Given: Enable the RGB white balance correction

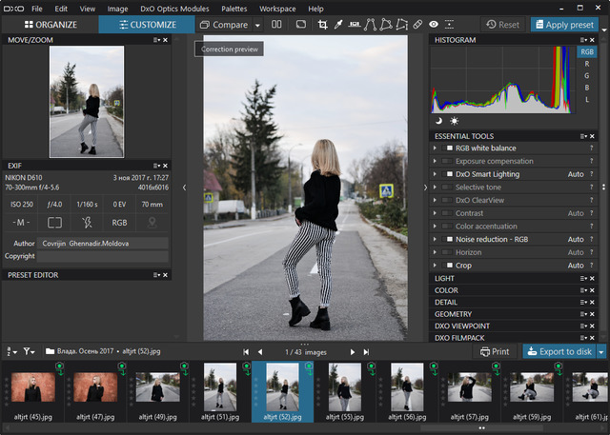Looking at the screenshot, I should point(449,148).
